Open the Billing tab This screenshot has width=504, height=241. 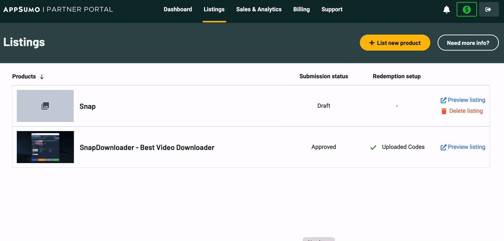point(301,9)
